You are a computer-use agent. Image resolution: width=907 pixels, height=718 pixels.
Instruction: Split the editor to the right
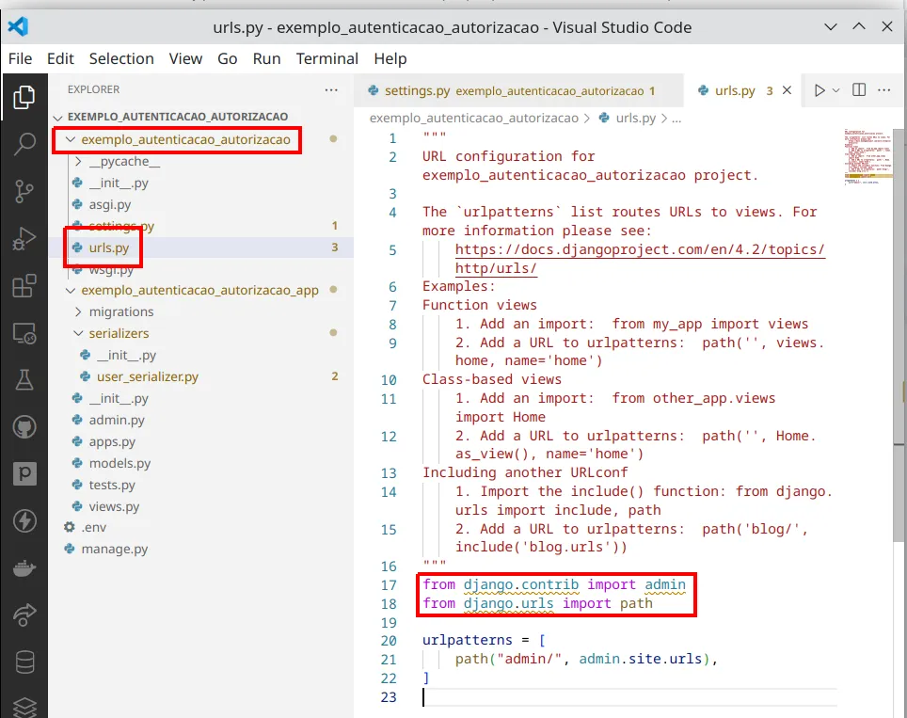pyautogui.click(x=859, y=89)
